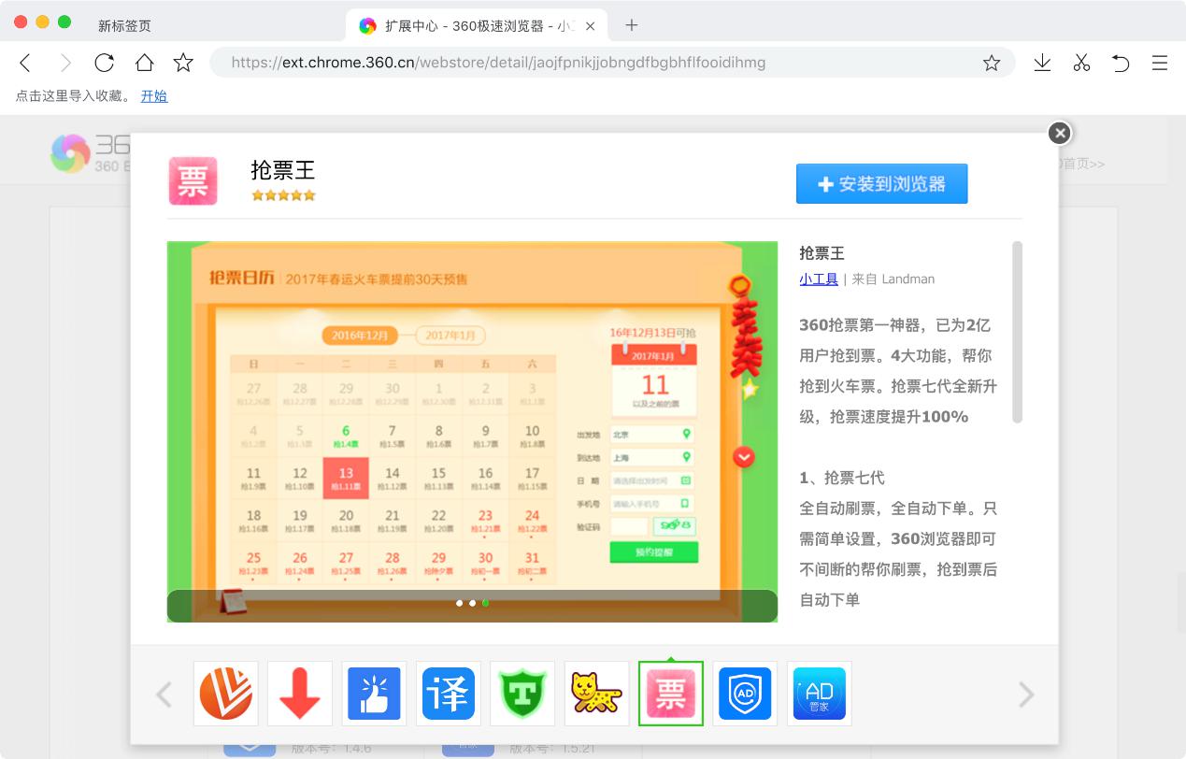Click the red download arrow extension icon
Image resolution: width=1186 pixels, height=759 pixels.
pos(300,693)
